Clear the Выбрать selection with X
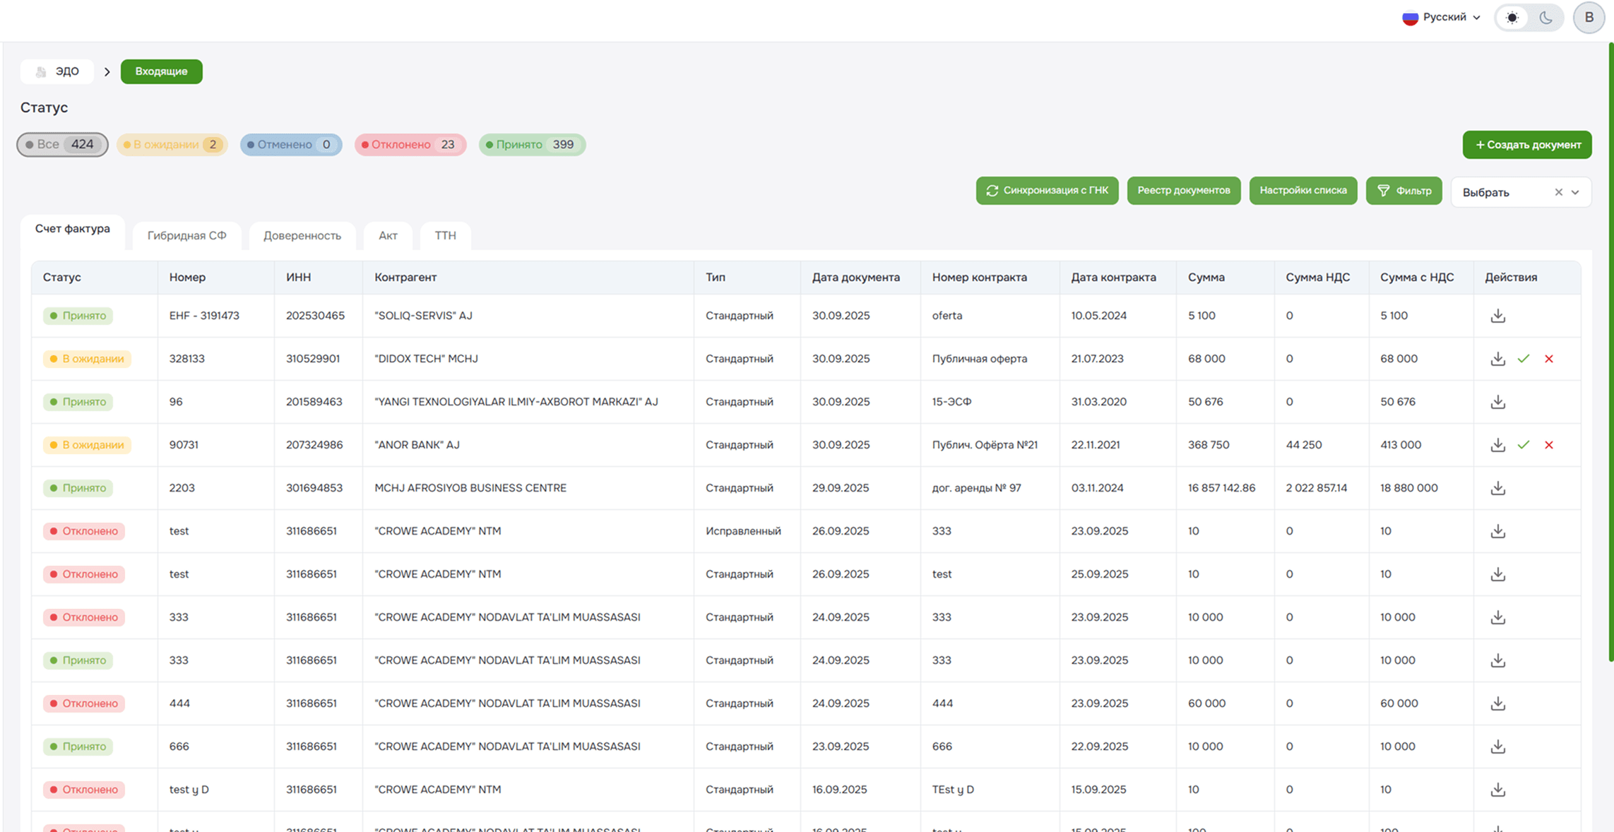This screenshot has width=1614, height=832. (x=1558, y=192)
